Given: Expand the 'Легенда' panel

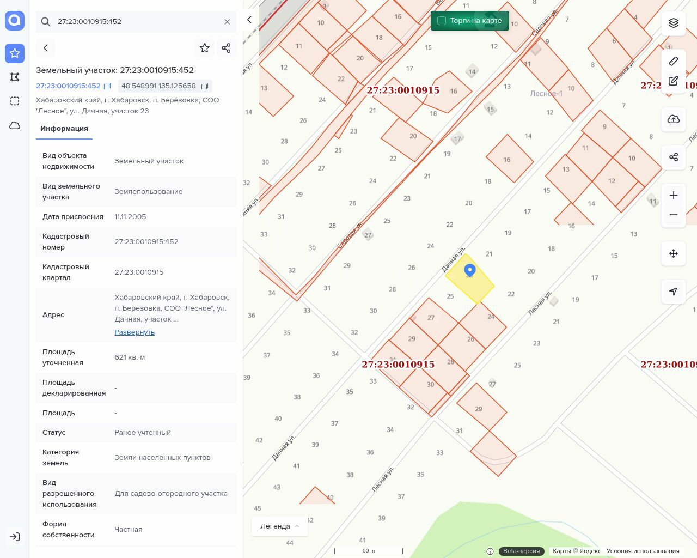Looking at the screenshot, I should [x=280, y=526].
